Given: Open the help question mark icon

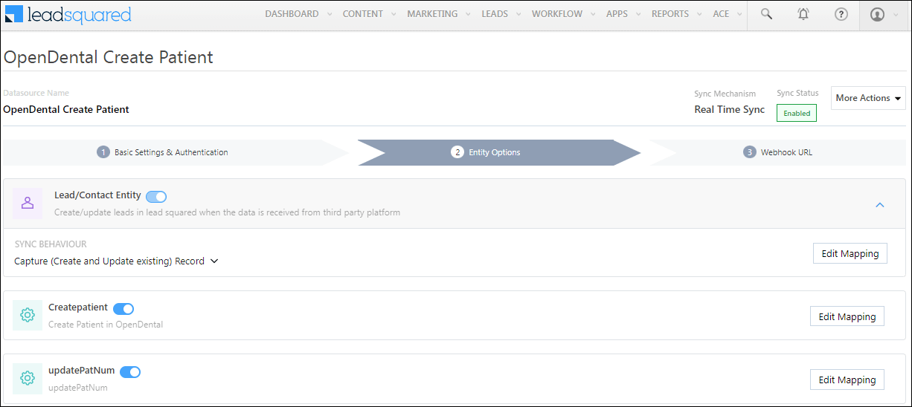Looking at the screenshot, I should pos(841,14).
